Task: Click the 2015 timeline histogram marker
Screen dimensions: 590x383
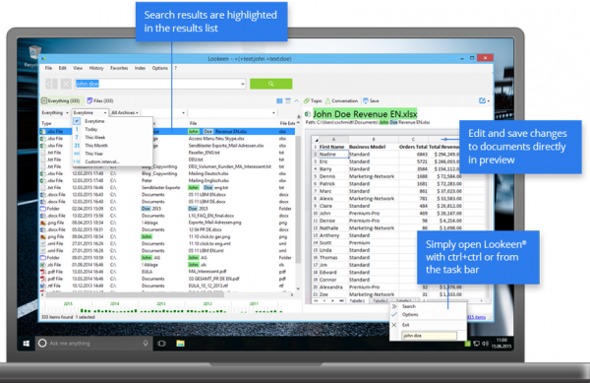Action: click(x=68, y=304)
